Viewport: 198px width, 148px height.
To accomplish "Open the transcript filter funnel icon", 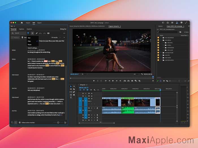I will click(28, 33).
